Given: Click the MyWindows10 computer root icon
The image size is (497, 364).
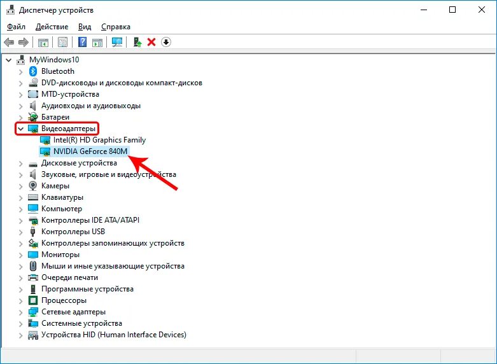Looking at the screenshot, I should [21, 60].
